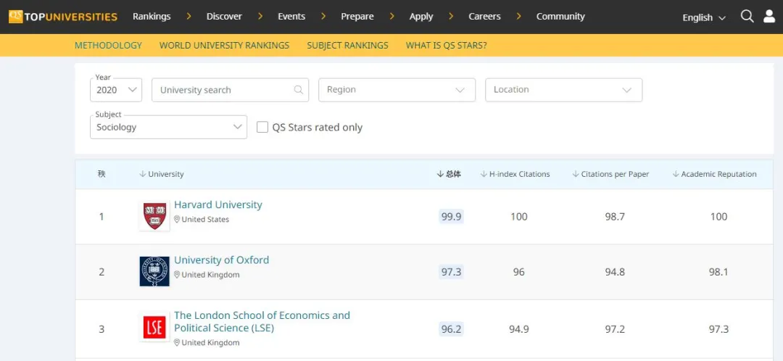
Task: Click the magnifier inside University search field
Action: click(298, 90)
